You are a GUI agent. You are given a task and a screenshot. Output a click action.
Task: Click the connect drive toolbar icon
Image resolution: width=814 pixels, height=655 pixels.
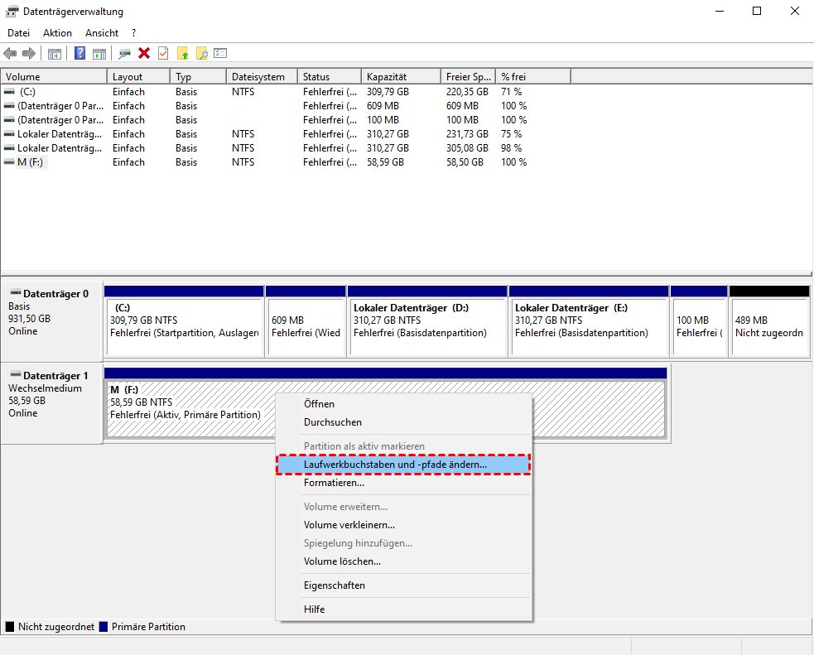(x=124, y=53)
